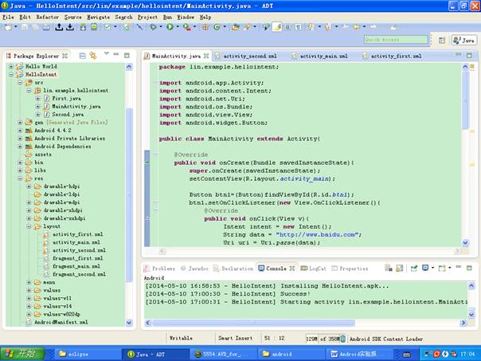The height and width of the screenshot is (361, 481).
Task: Click the Collapse All icon in Package Explorer
Action: (x=83, y=56)
